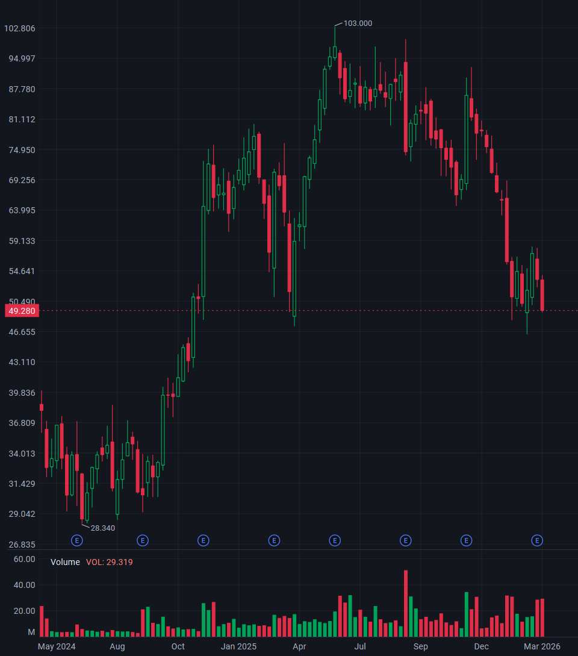Select the 103.000 high price annotation
This screenshot has height=656, width=578.
358,23
